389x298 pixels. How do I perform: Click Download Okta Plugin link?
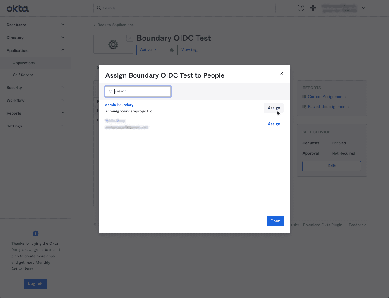[322, 225]
